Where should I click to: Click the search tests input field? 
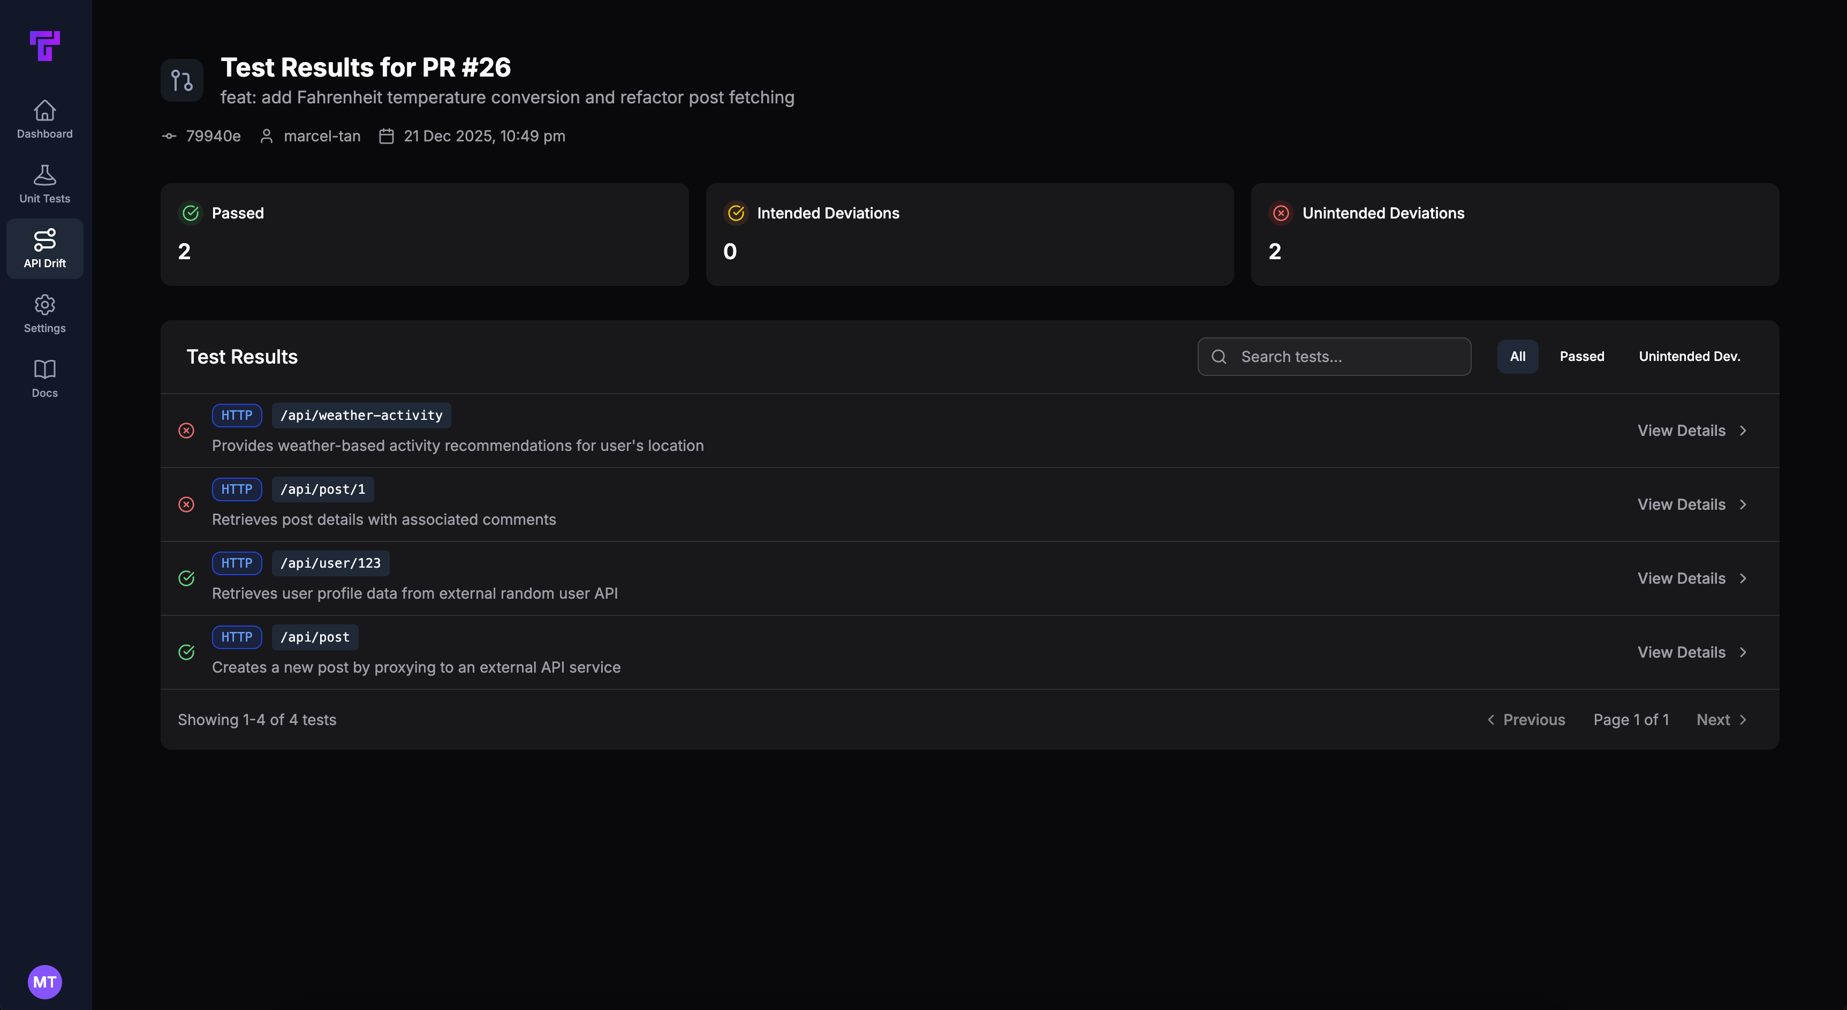point(1334,356)
